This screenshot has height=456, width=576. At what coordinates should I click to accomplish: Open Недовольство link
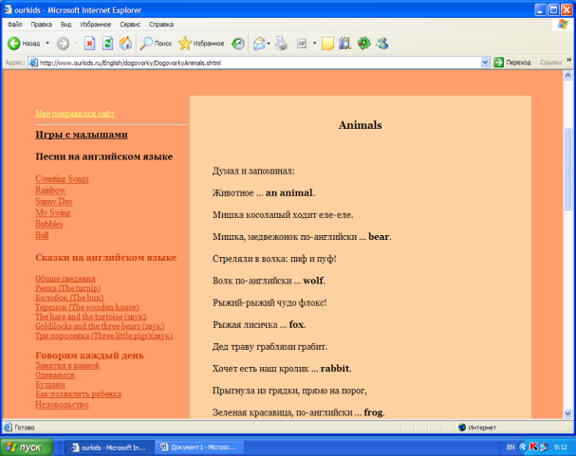click(x=62, y=405)
